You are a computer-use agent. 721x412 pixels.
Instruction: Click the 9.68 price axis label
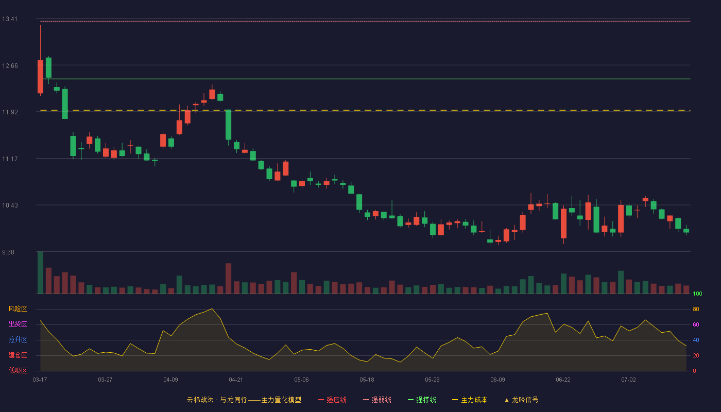[x=8, y=252]
